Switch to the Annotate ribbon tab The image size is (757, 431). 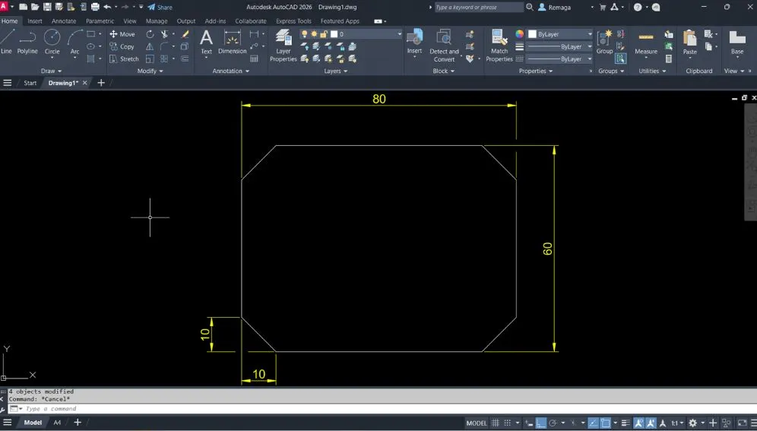(x=64, y=21)
